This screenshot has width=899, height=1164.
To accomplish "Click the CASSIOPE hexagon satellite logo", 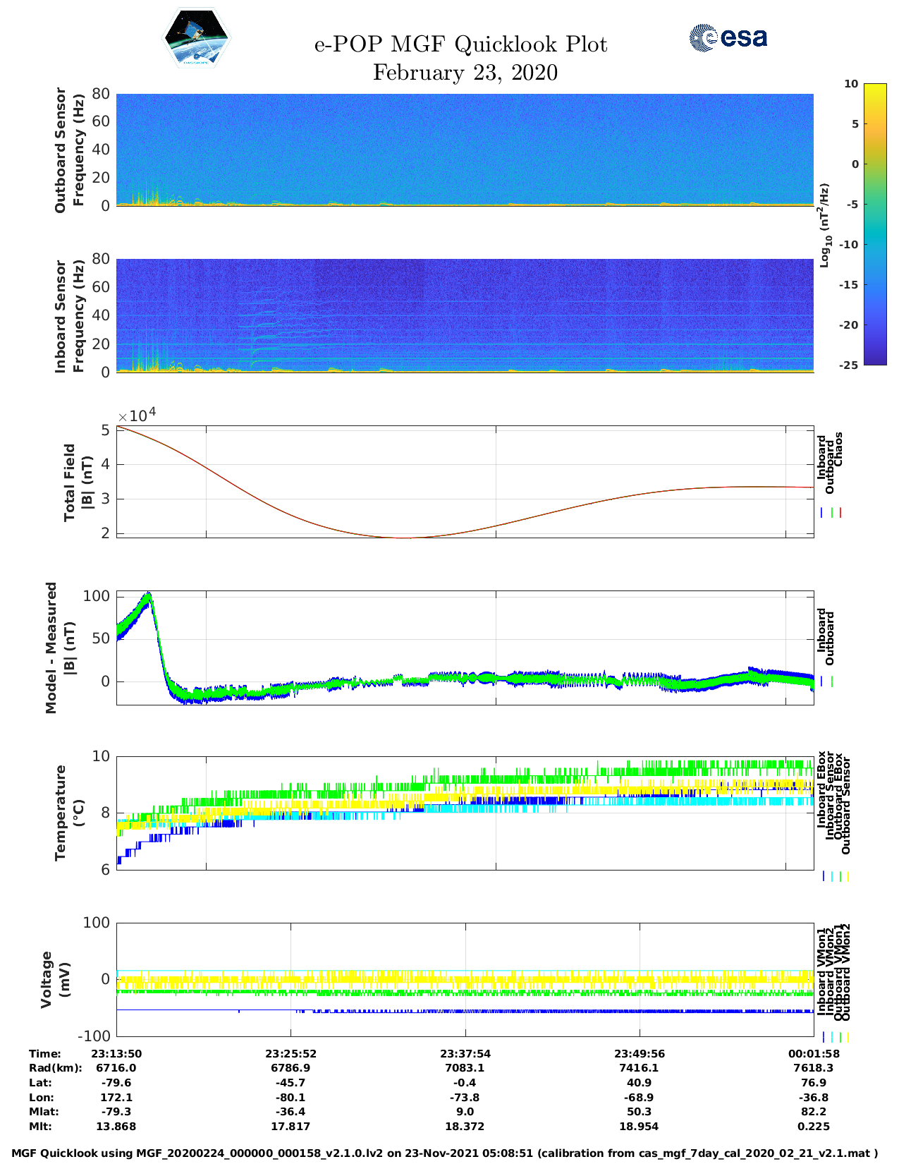I will 197,38.
